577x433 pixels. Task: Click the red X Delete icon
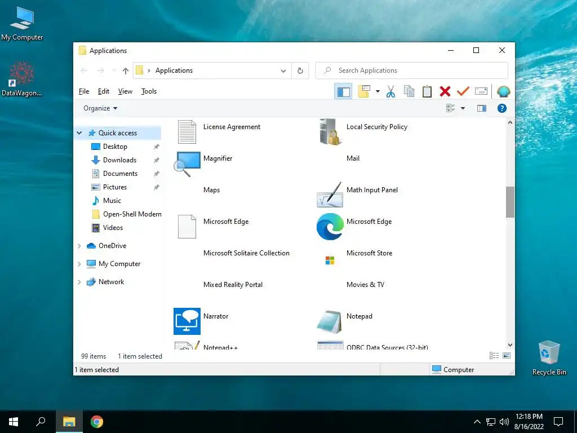coord(445,91)
